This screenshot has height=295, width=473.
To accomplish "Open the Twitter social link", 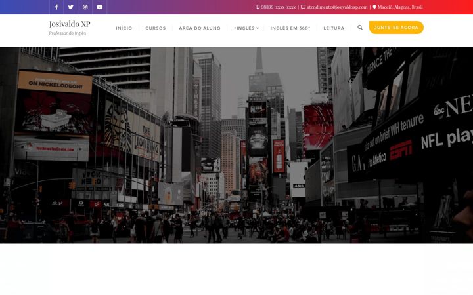I will coord(71,7).
